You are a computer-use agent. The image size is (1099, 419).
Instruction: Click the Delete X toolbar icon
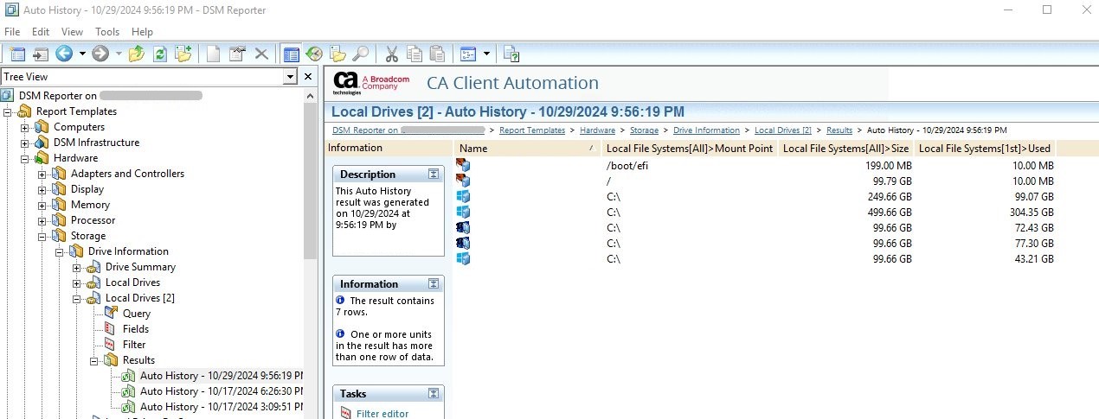[x=261, y=54]
